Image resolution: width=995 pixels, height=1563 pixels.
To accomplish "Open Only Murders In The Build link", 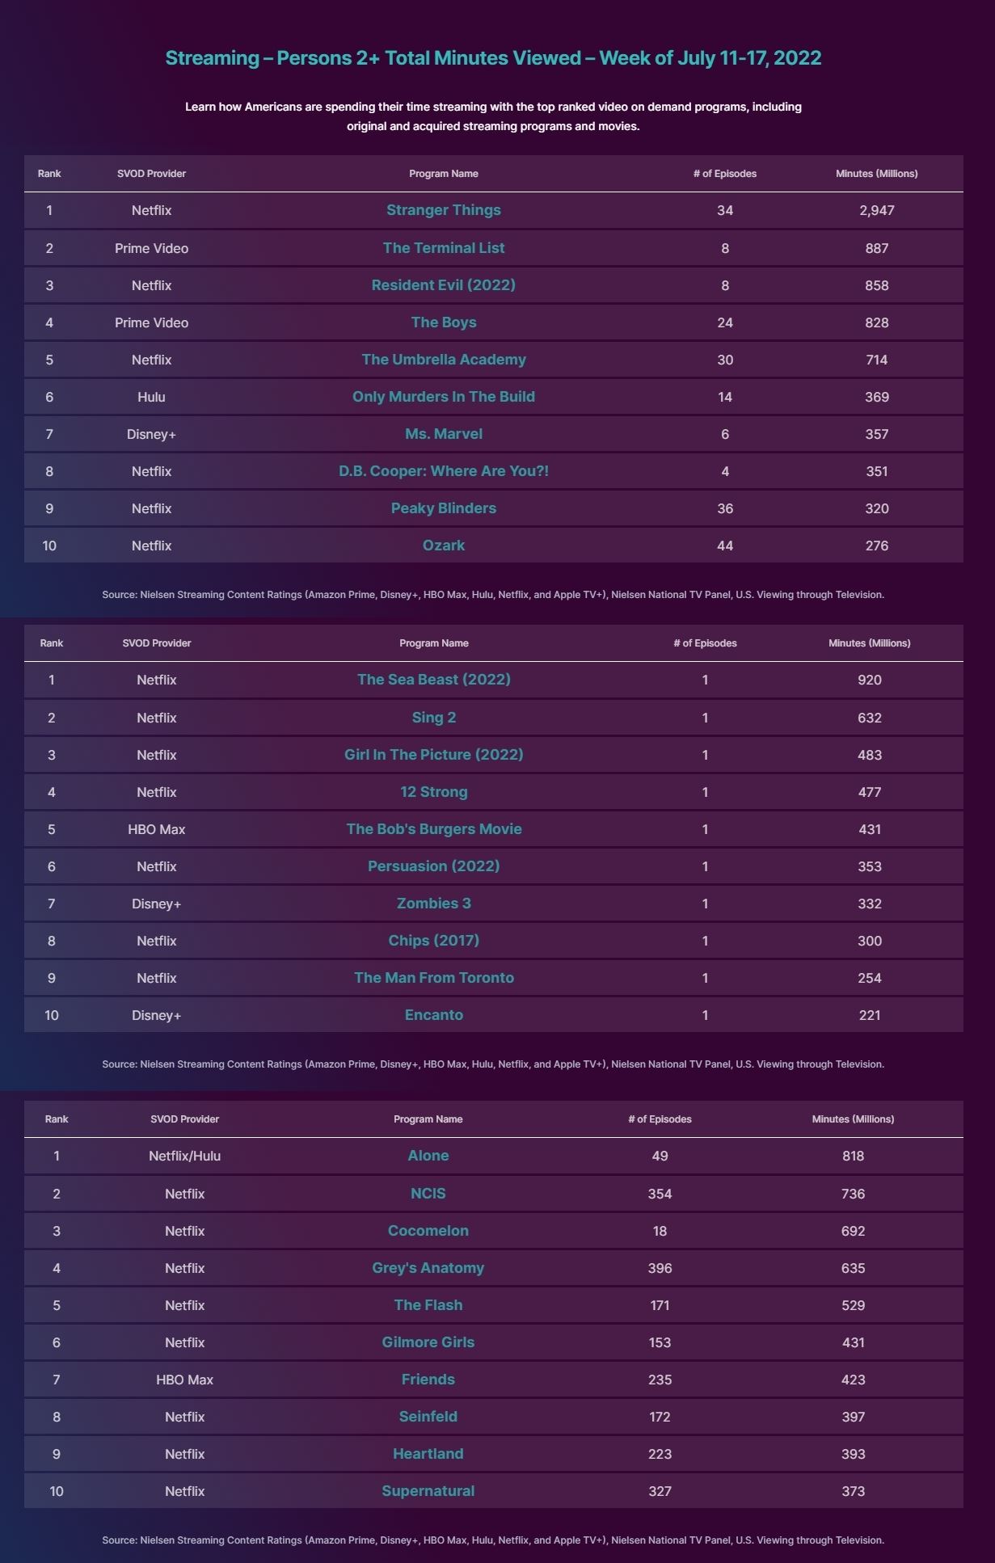I will pos(443,397).
